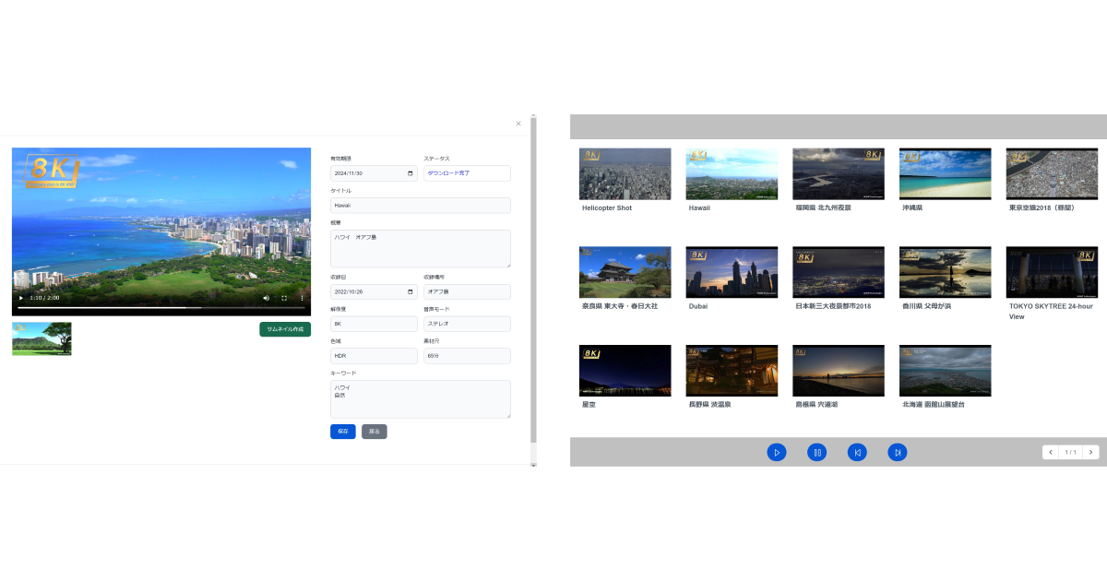Click the サムネイル作成 button
The image size is (1107, 581).
285,329
